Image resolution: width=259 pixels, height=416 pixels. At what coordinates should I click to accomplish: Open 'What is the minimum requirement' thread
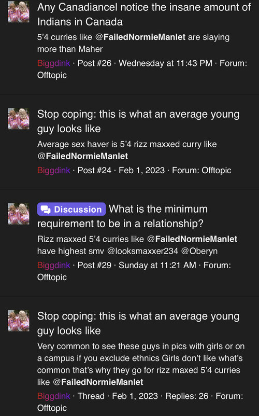[x=122, y=216]
